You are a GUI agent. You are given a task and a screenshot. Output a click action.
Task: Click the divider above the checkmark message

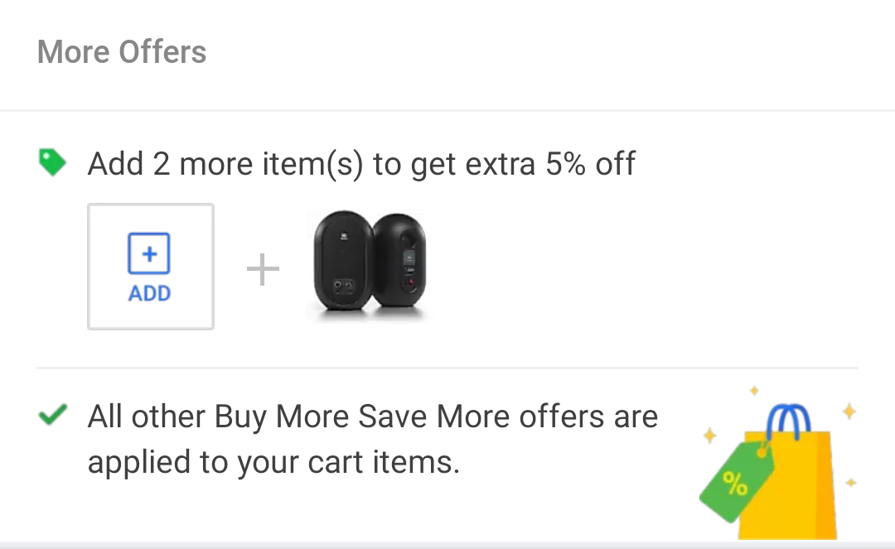447,368
